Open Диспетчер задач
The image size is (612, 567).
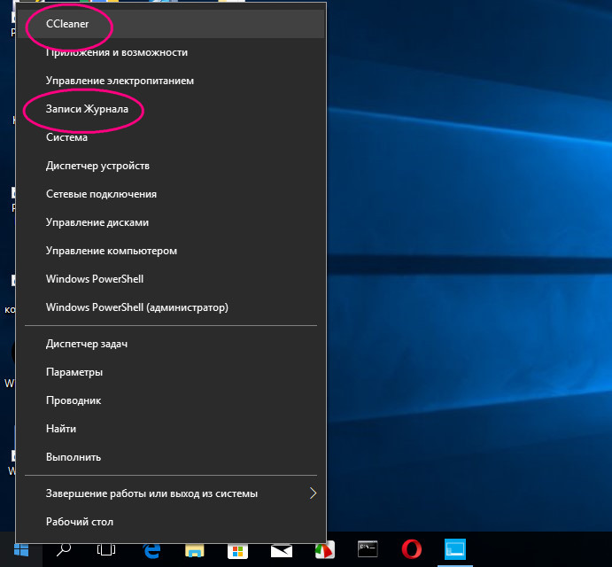pos(171,344)
